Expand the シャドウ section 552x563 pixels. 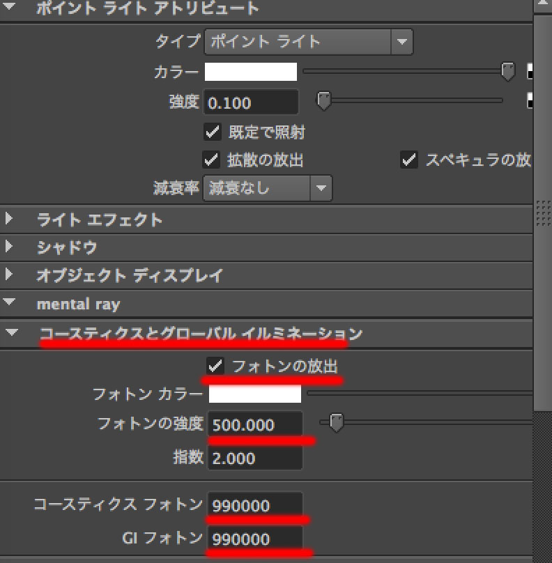(x=9, y=247)
